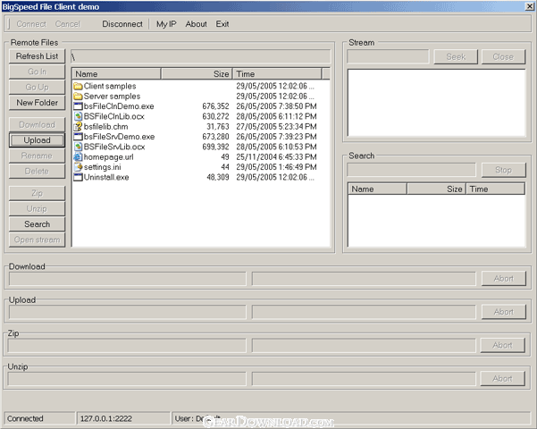Click the settings.ini file icon

[78, 167]
